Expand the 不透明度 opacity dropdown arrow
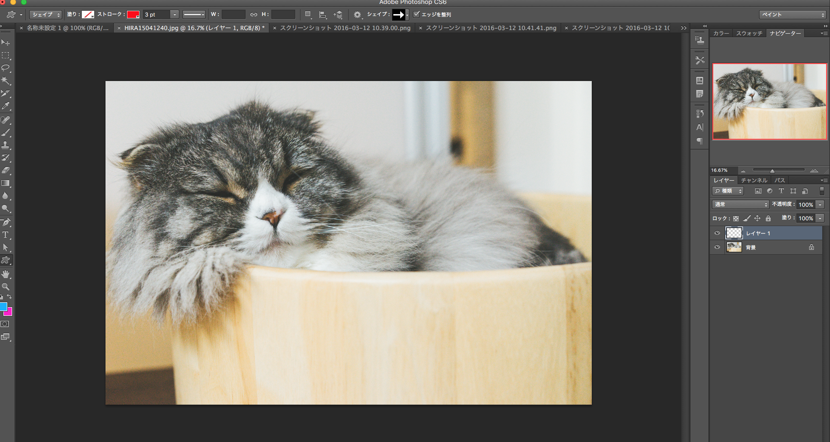The image size is (830, 442). point(820,205)
